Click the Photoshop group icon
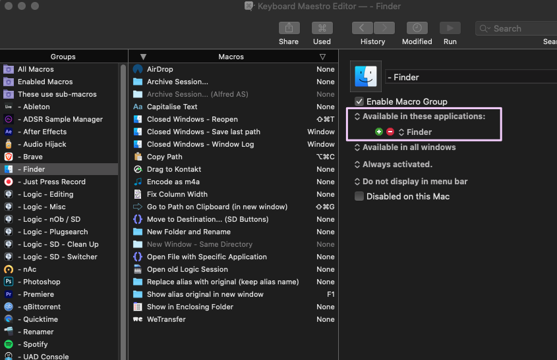This screenshot has height=360, width=557. tap(9, 282)
